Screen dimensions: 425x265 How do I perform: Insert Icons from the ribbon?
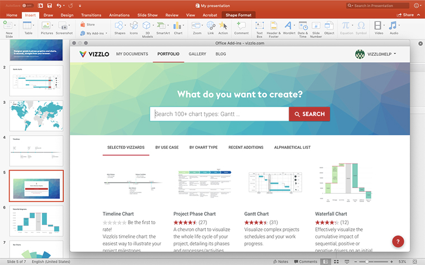coord(134,26)
